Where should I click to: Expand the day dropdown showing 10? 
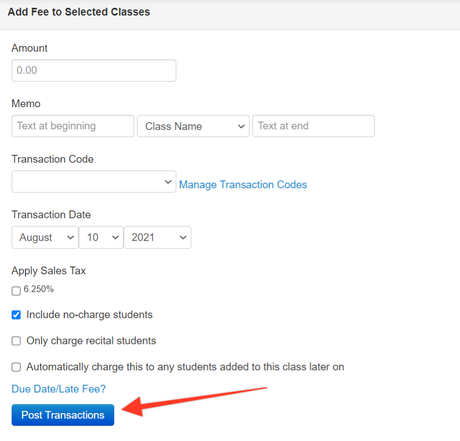click(x=101, y=237)
